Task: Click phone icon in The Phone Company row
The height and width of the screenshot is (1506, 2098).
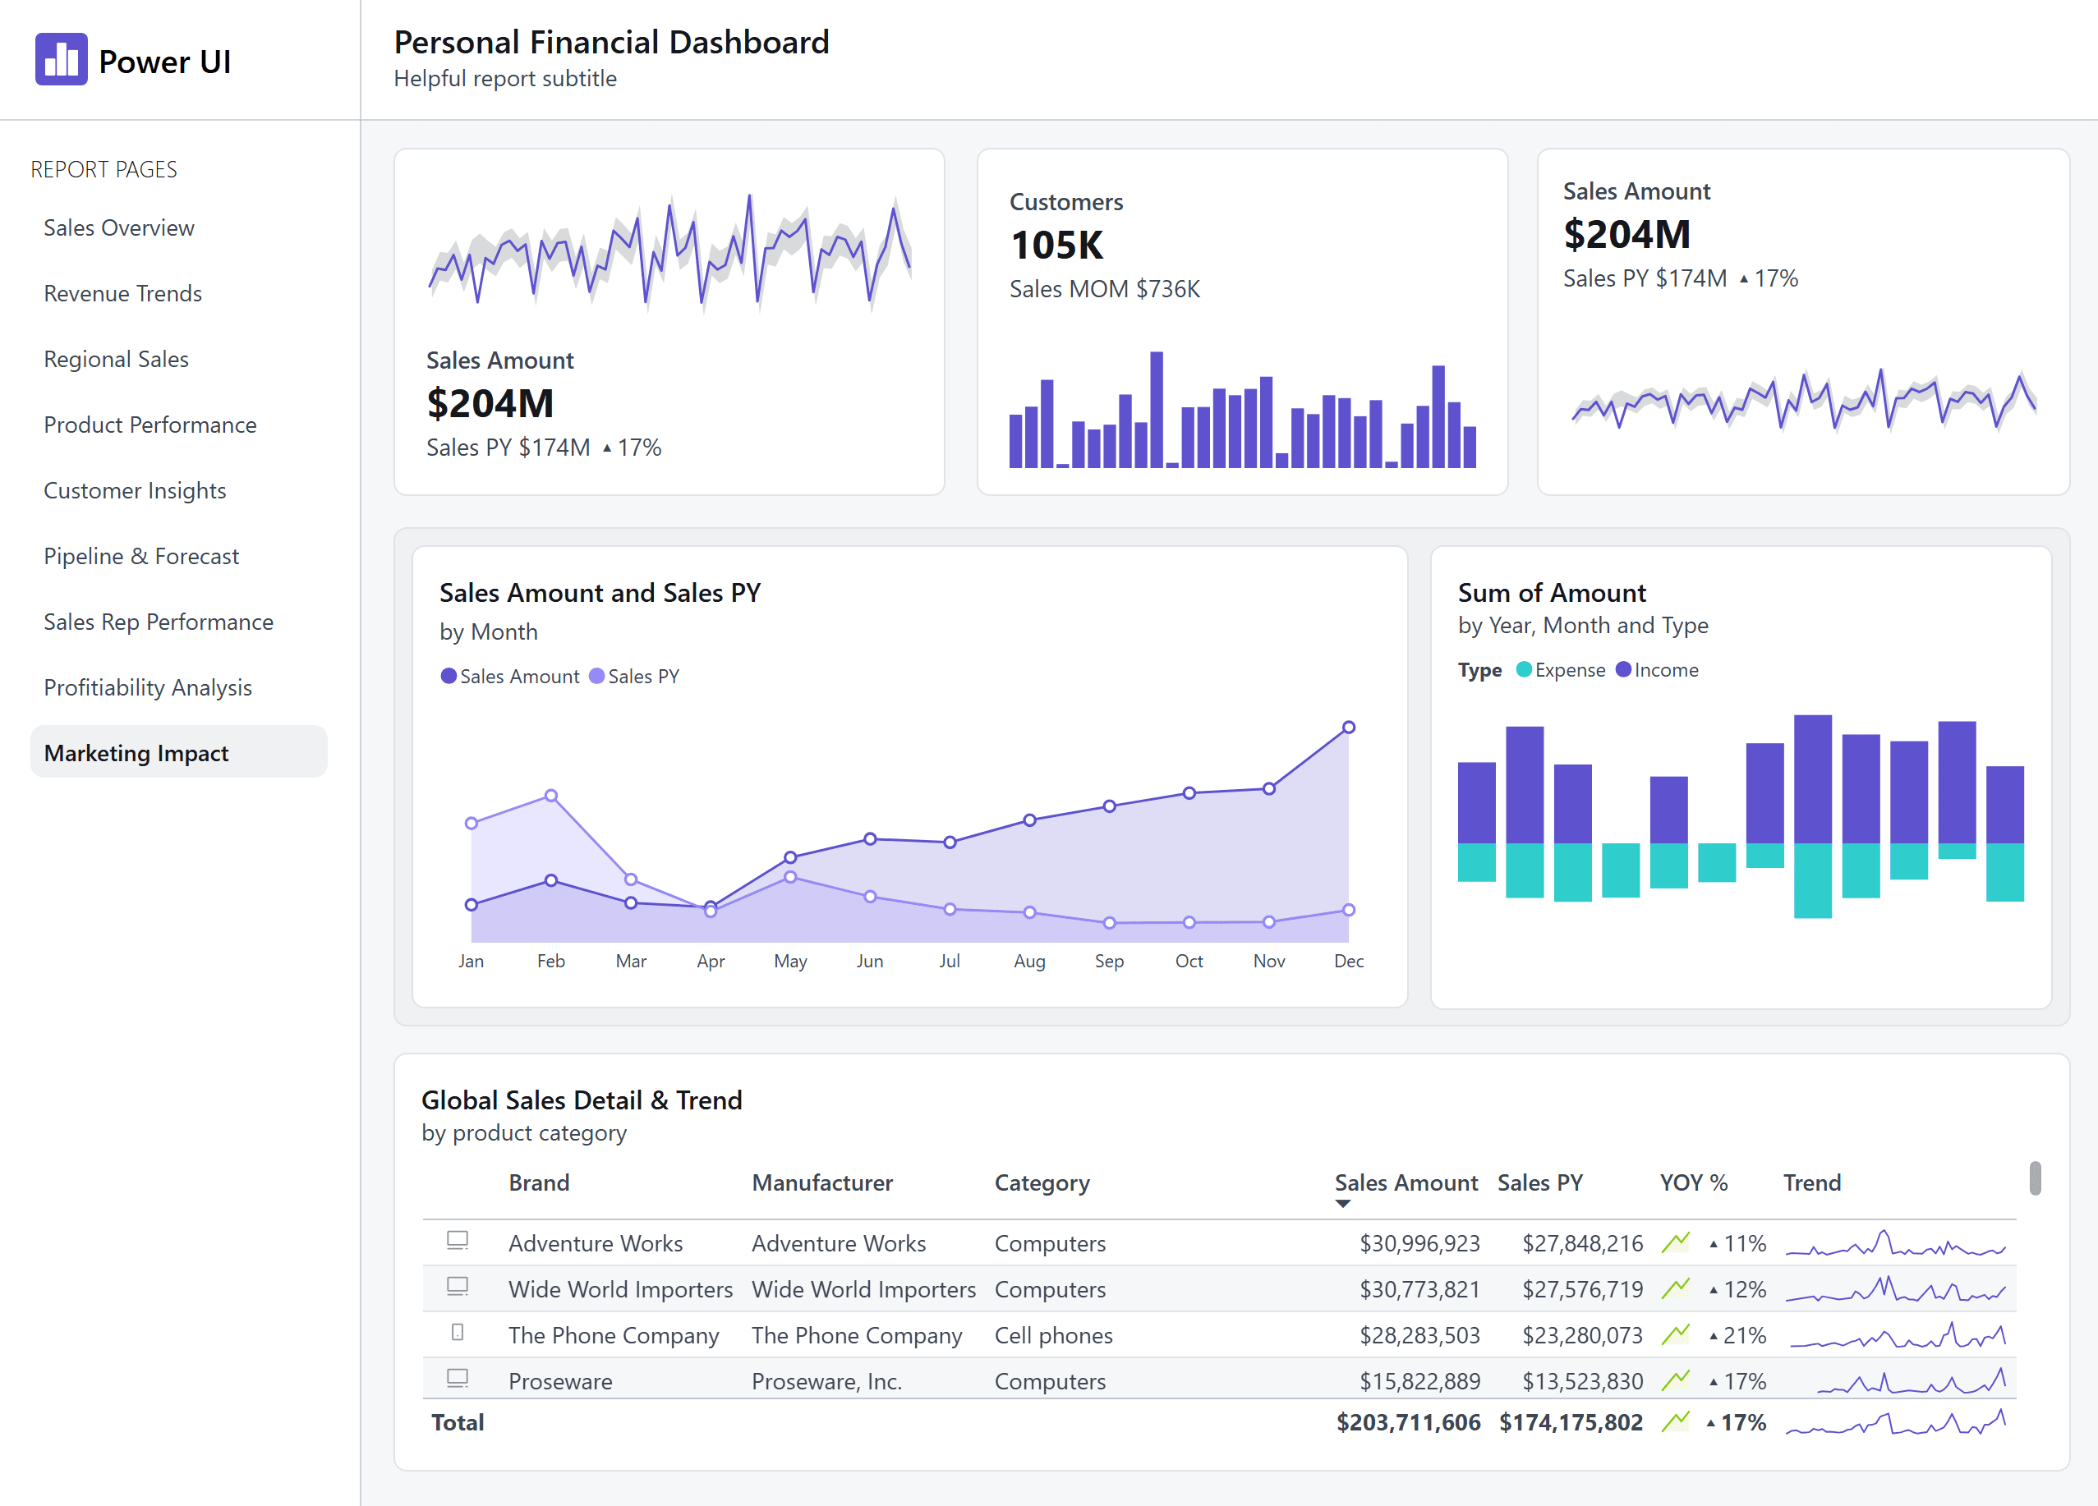Action: pos(457,1332)
